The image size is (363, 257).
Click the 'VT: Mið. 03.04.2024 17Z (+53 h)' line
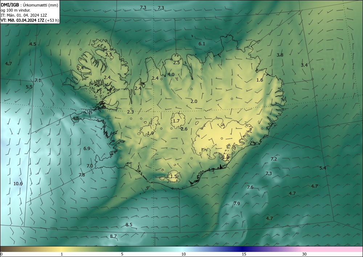[30, 20]
